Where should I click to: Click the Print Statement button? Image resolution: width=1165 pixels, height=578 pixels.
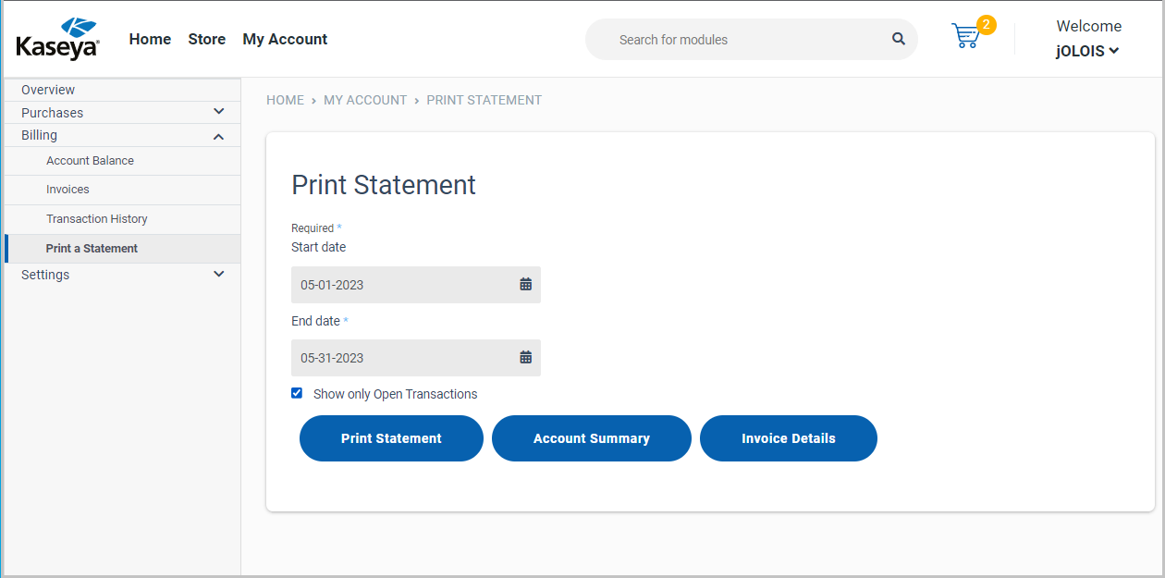point(390,437)
